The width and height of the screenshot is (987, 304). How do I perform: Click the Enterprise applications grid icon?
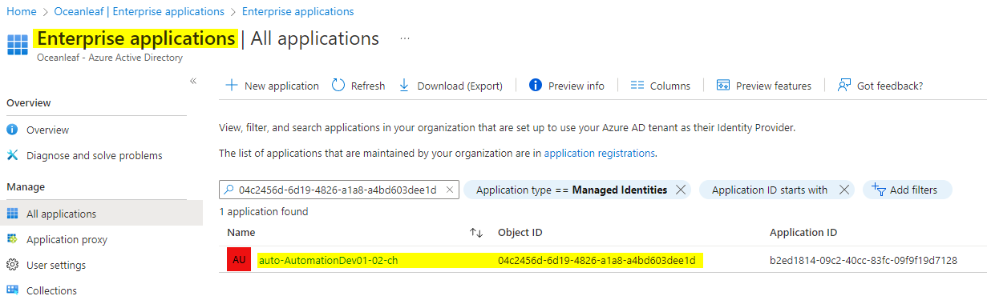[18, 44]
